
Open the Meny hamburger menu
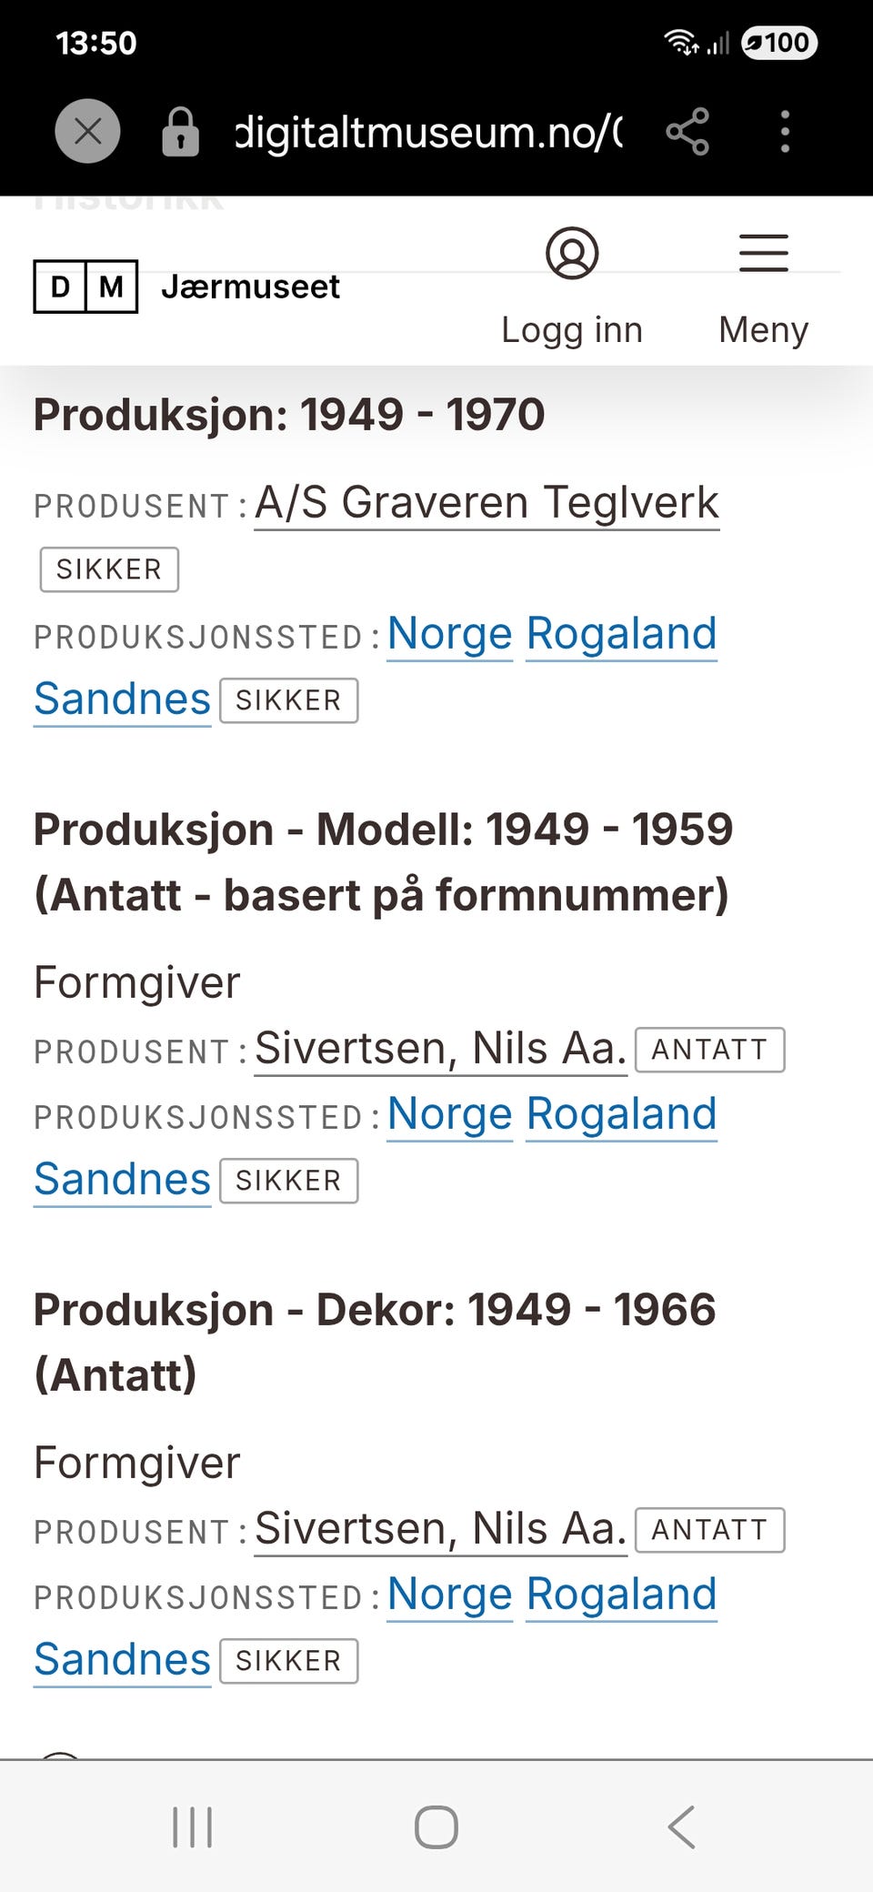coord(763,254)
